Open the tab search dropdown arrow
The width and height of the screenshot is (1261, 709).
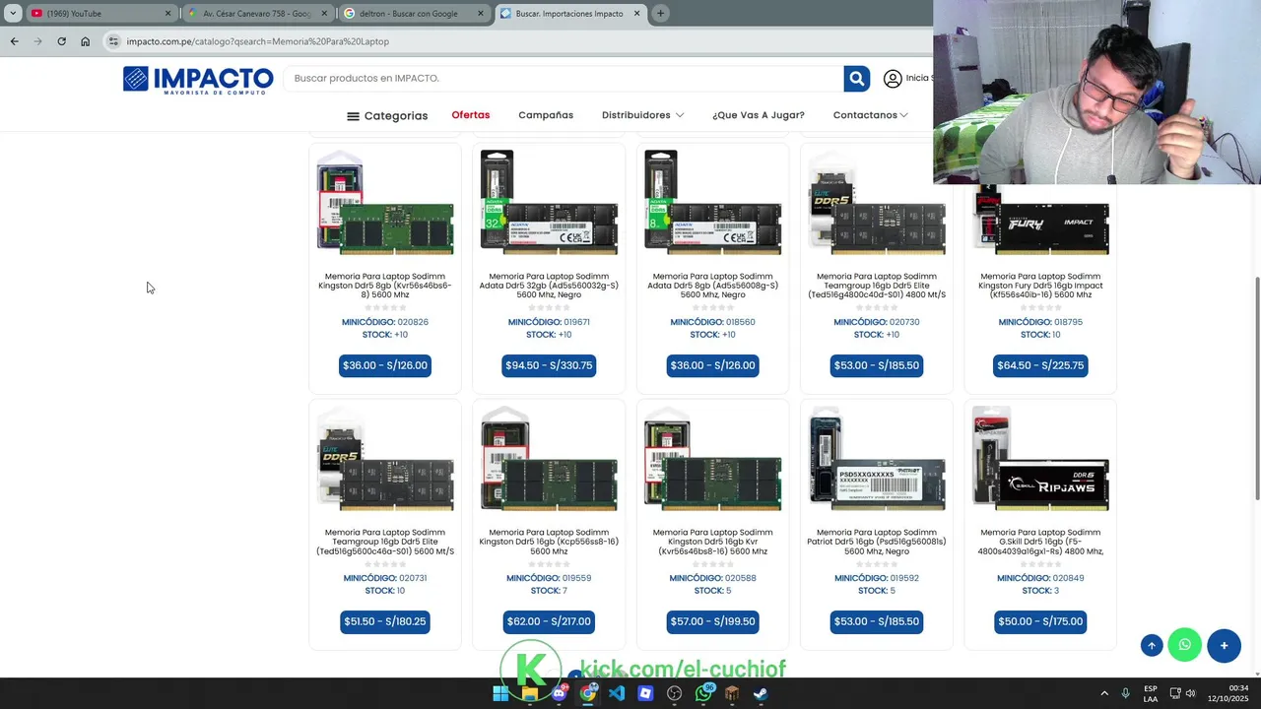pyautogui.click(x=13, y=14)
